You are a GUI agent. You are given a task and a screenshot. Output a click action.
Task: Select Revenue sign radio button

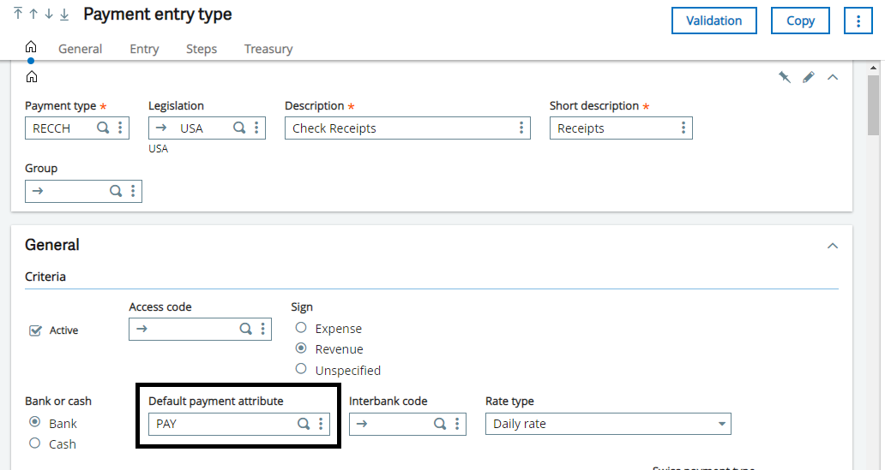point(301,348)
